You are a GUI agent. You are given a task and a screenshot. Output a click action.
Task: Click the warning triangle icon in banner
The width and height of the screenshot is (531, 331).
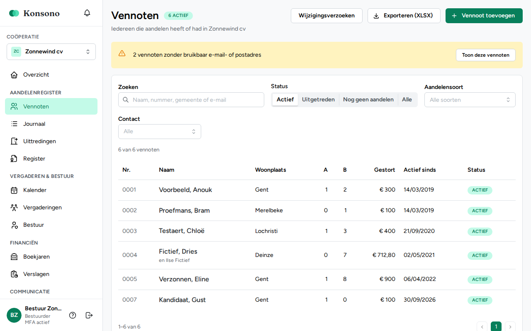(x=122, y=53)
